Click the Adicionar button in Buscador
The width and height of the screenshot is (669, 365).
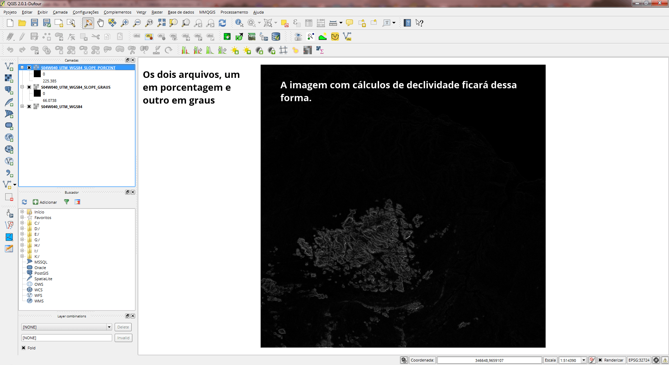[x=45, y=202]
